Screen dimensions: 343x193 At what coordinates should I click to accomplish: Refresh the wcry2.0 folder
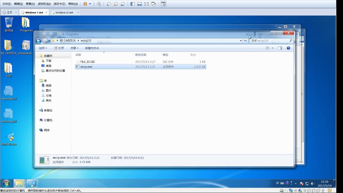tap(245, 41)
